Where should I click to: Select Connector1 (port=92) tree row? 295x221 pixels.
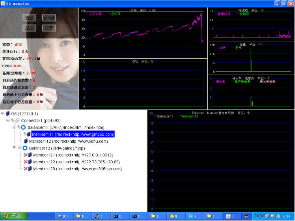pyautogui.click(x=41, y=120)
